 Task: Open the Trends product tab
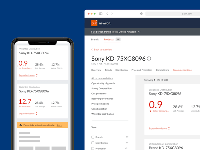[x=108, y=70]
